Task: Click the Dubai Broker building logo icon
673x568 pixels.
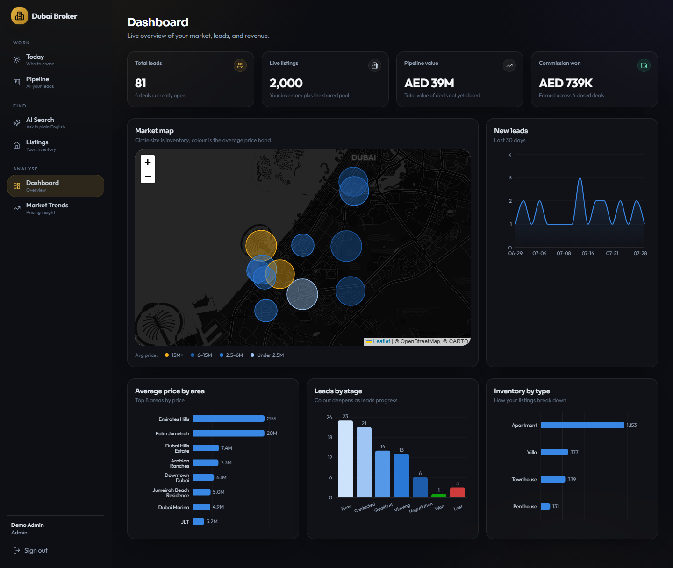Action: tap(20, 16)
